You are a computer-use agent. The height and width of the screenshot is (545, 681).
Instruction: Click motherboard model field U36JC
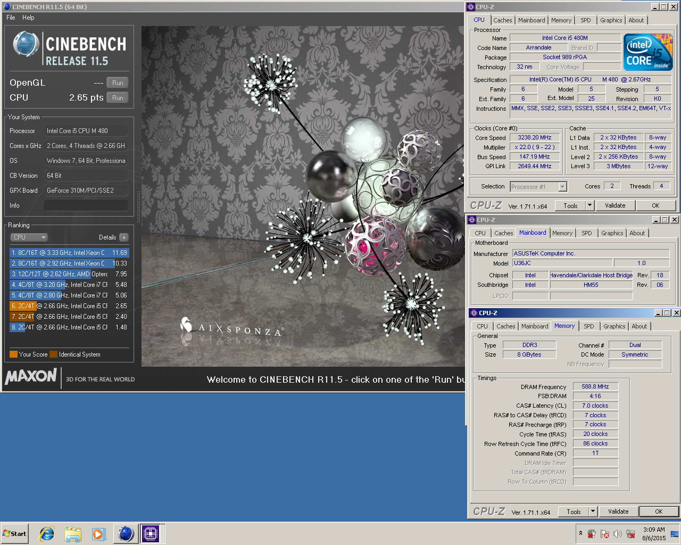coord(562,263)
